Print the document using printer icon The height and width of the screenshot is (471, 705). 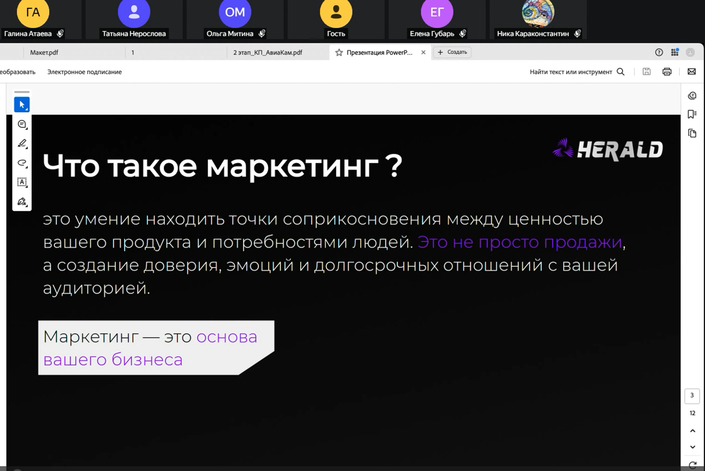pyautogui.click(x=667, y=72)
